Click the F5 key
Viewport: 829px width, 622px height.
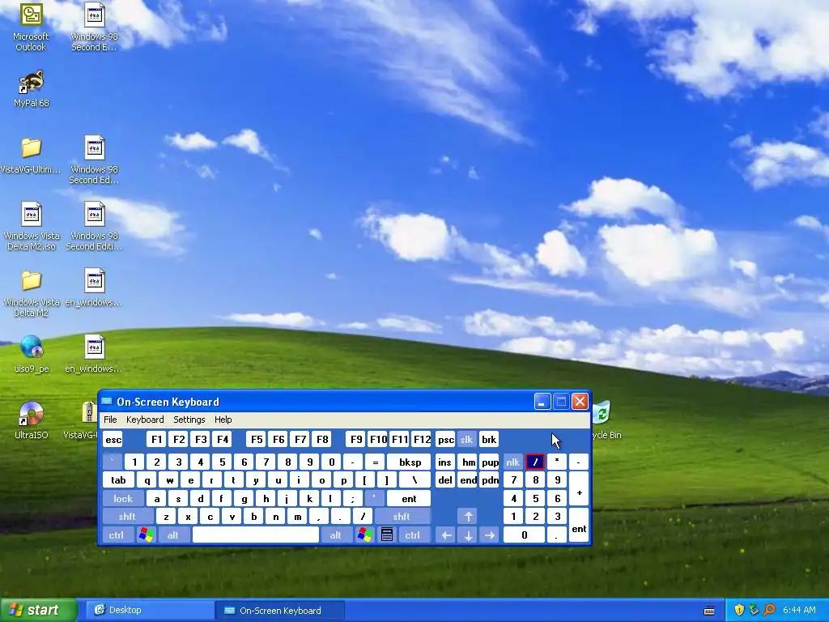257,440
